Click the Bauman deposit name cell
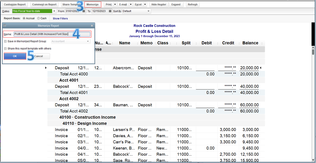This screenshot has width=316, height=163. 123,105
